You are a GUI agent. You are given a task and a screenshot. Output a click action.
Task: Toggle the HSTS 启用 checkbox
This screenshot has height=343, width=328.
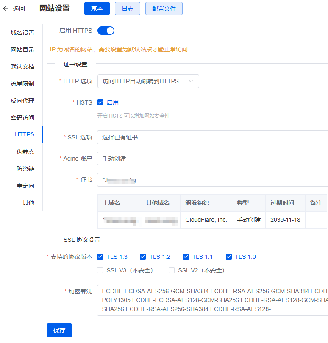(x=100, y=102)
